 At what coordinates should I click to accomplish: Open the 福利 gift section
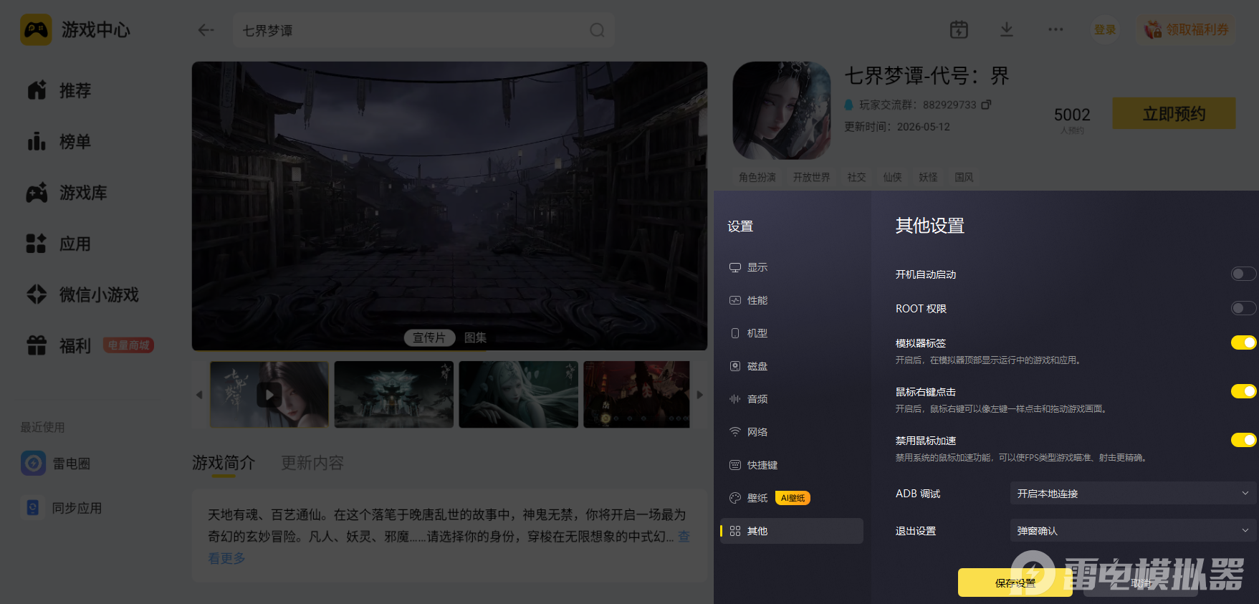tap(59, 345)
